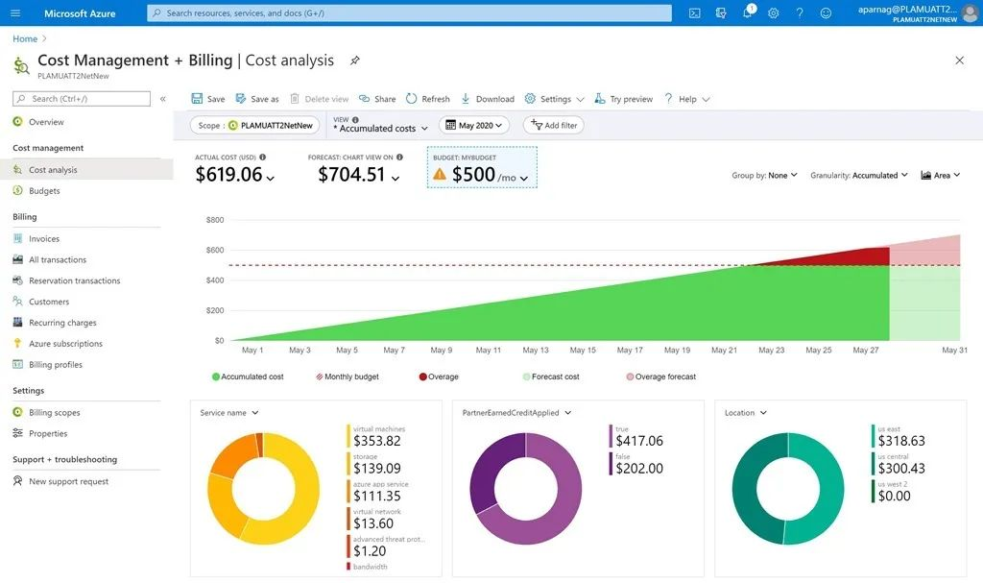Open the Azure portal hamburger menu
Screen dimensions: 983x583
(15, 12)
